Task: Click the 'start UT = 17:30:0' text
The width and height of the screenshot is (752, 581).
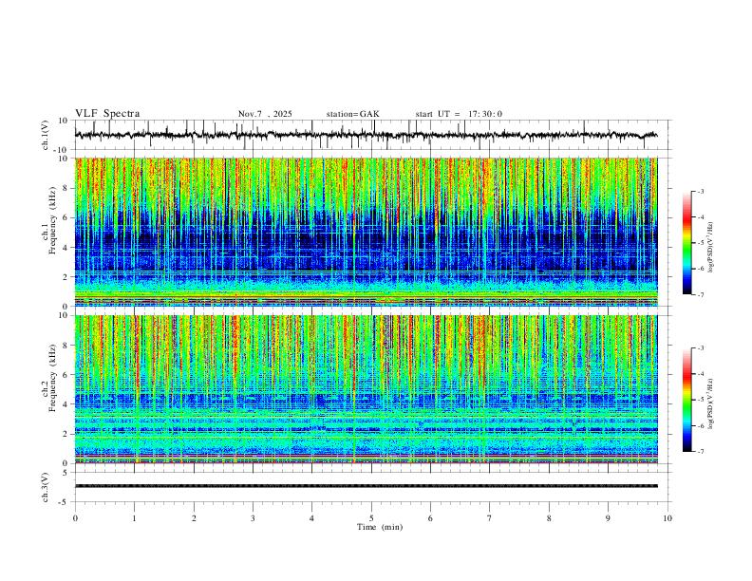Action: pos(459,114)
